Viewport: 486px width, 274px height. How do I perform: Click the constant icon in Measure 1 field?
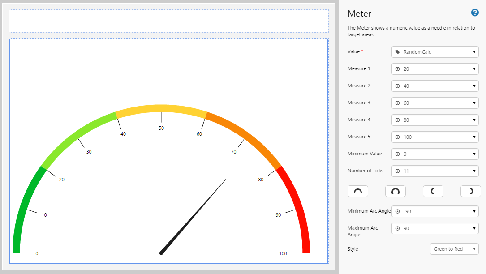(397, 69)
